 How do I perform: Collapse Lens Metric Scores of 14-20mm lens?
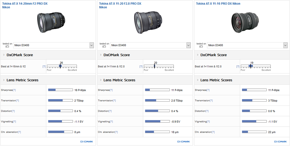[4, 80]
